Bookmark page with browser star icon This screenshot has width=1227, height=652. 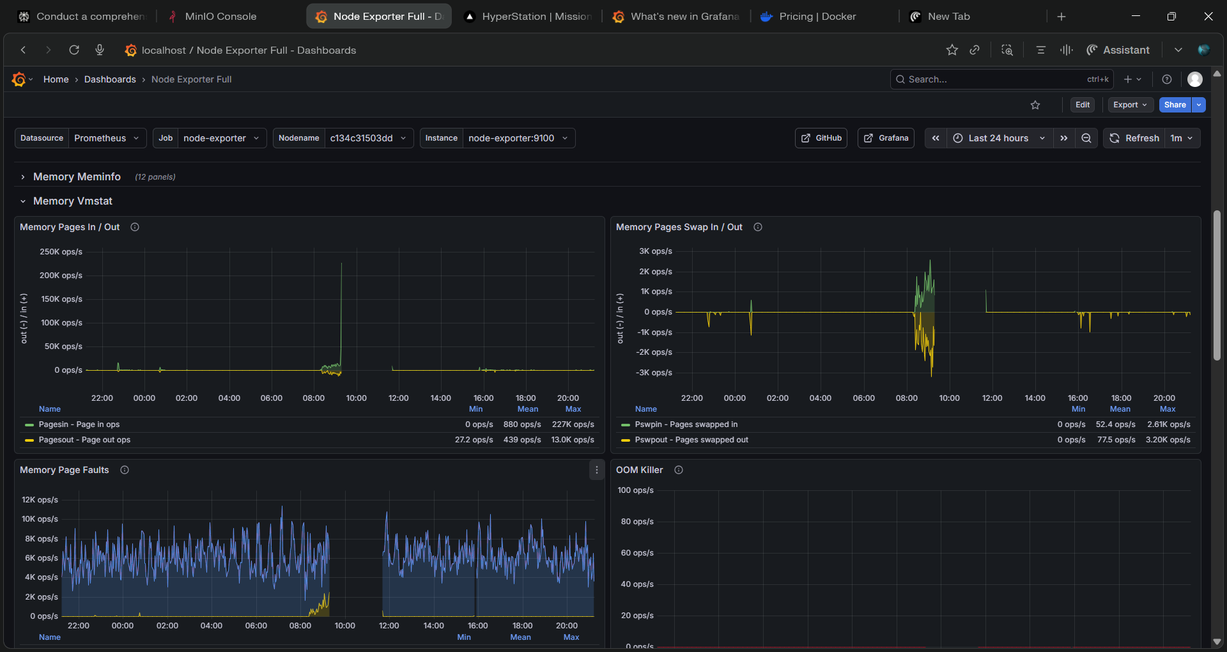point(952,50)
